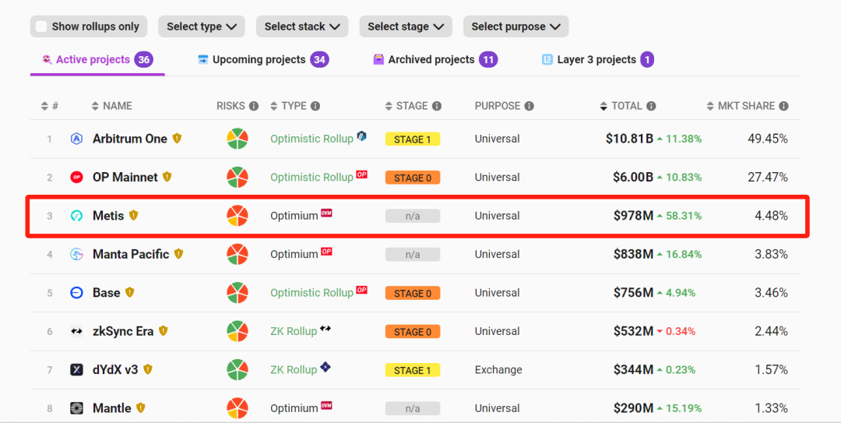The width and height of the screenshot is (841, 423).
Task: Switch to the Upcoming projects tab
Action: tap(262, 60)
